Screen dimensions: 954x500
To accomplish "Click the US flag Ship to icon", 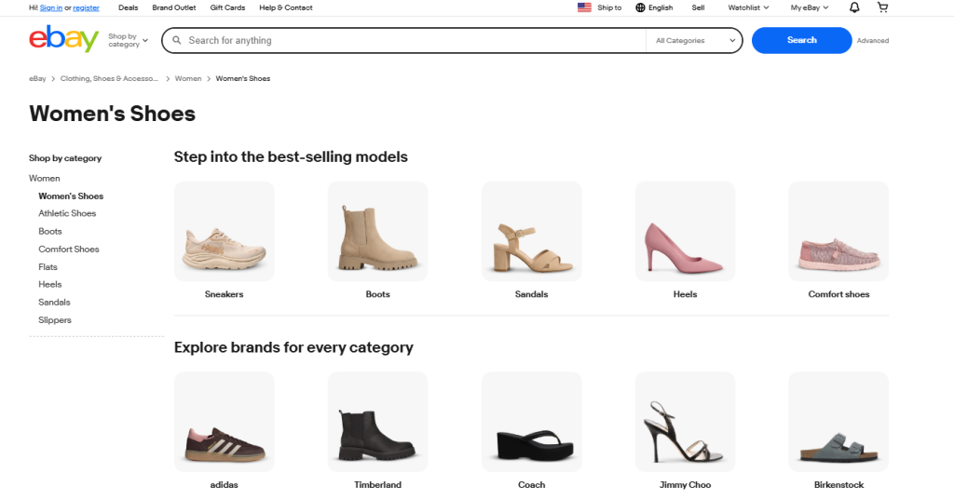I will point(584,7).
